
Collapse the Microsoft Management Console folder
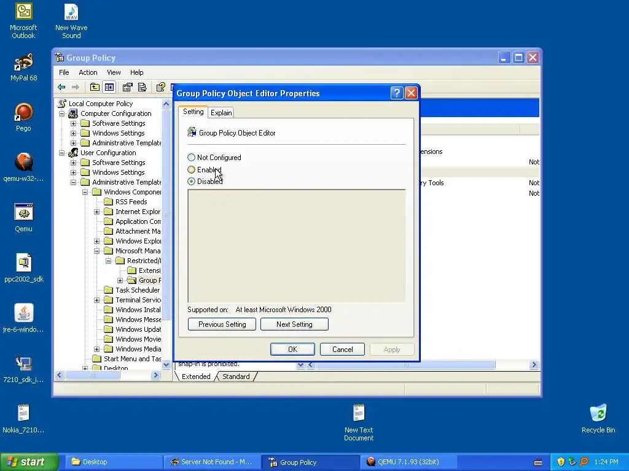point(96,251)
